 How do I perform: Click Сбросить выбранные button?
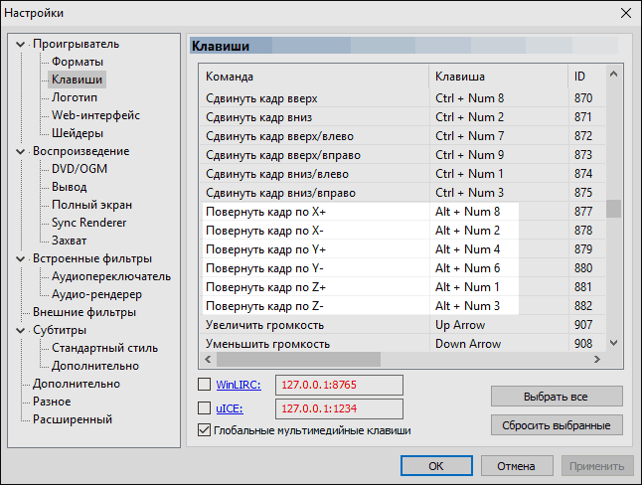point(557,425)
